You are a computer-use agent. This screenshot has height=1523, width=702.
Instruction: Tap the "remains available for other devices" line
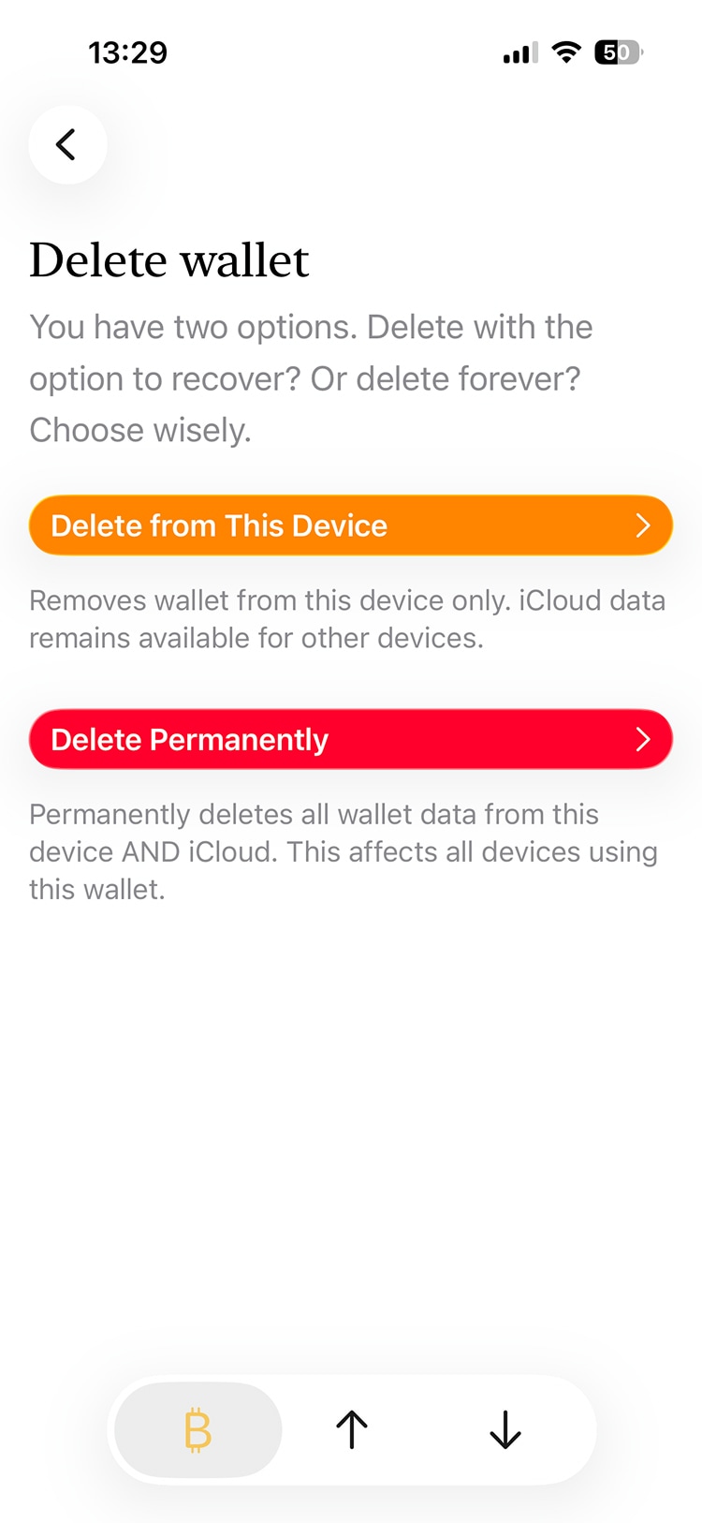tap(256, 638)
